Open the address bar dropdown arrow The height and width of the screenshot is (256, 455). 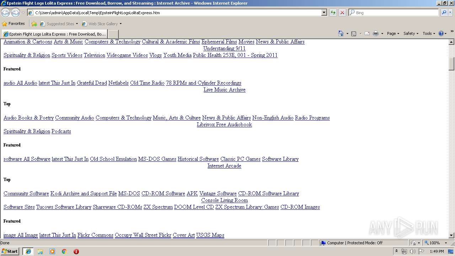324,12
